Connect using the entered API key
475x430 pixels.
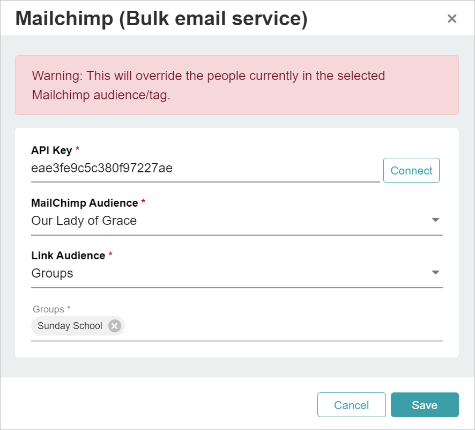click(411, 170)
